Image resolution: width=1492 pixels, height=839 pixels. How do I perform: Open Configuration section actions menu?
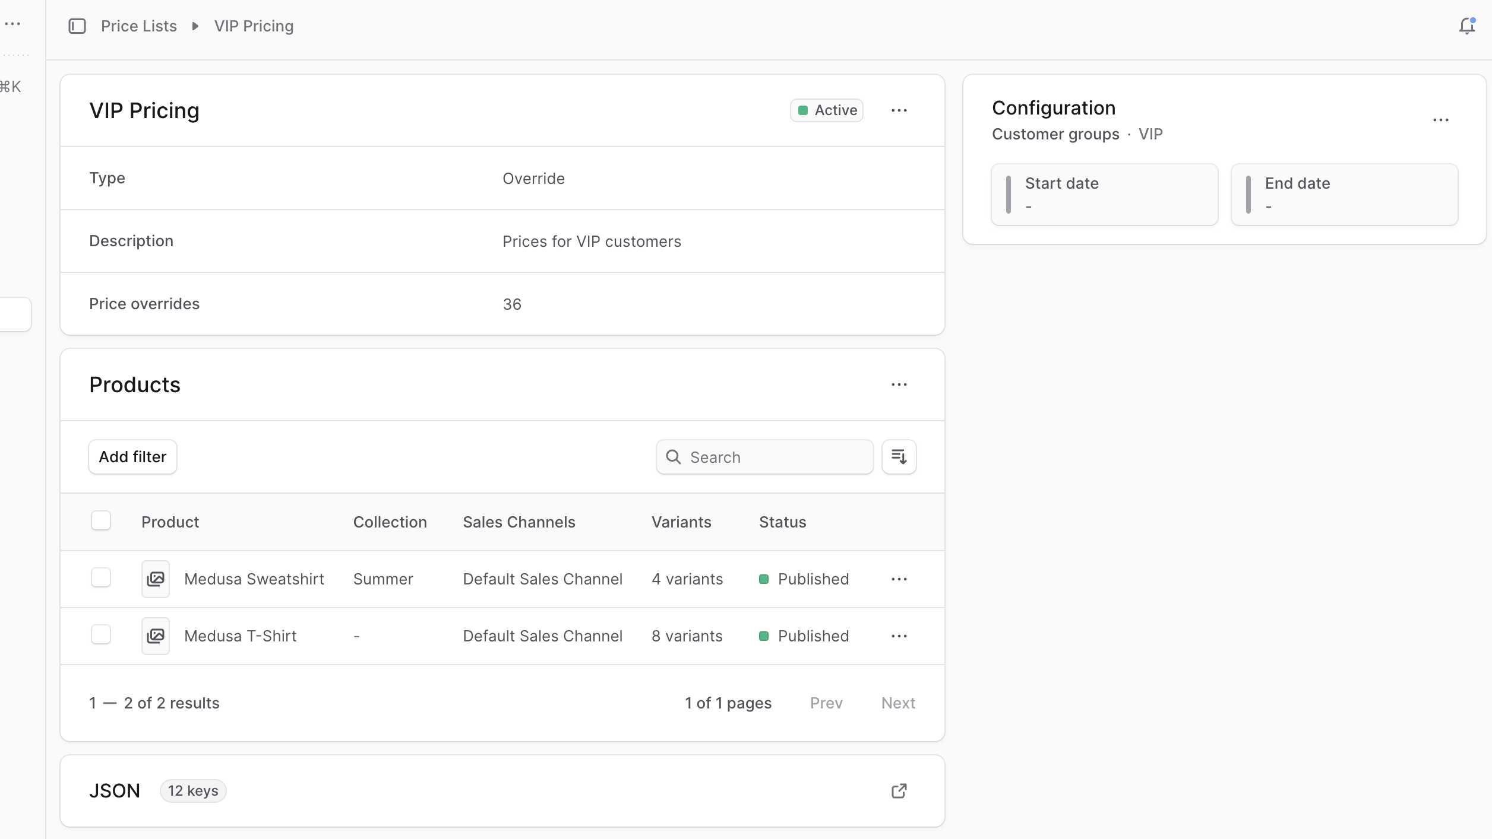click(1440, 120)
